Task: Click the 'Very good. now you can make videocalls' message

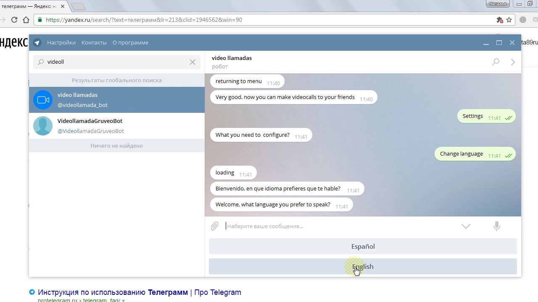Action: pos(294,97)
